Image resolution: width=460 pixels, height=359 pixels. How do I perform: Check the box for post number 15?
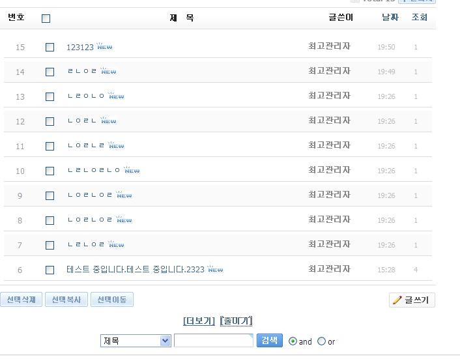[x=50, y=47]
